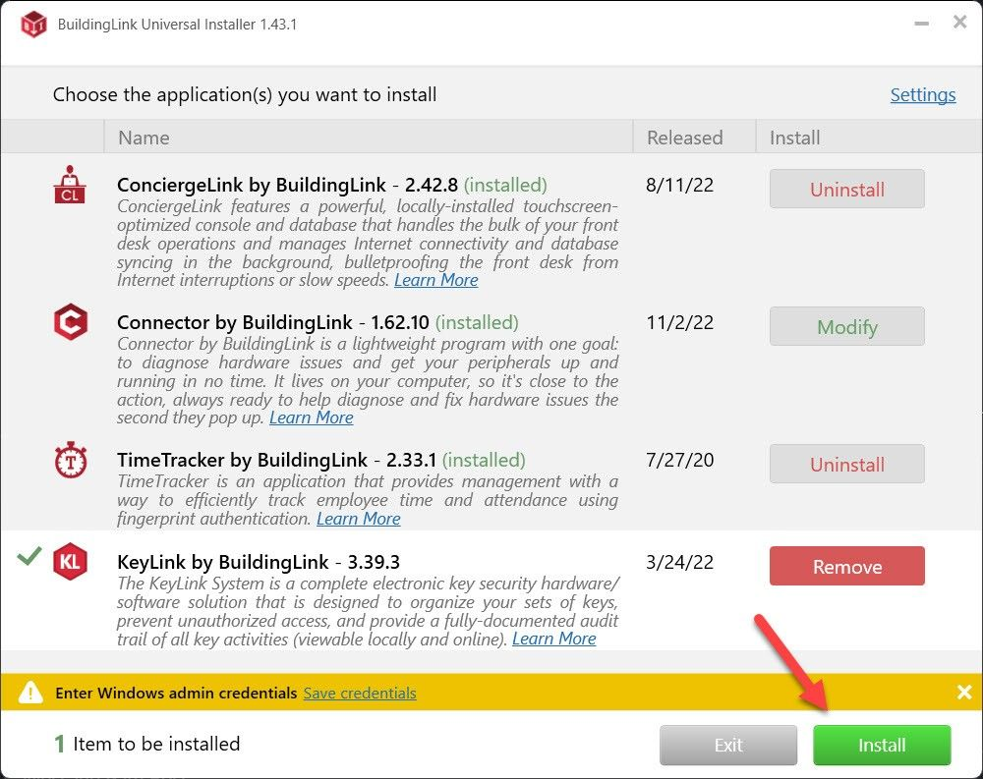This screenshot has width=983, height=779.
Task: Click the yellow warning triangle icon
Action: [30, 693]
